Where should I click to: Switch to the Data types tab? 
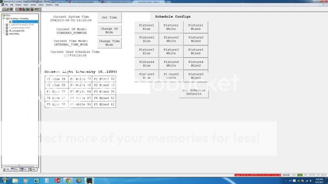(x=15, y=169)
